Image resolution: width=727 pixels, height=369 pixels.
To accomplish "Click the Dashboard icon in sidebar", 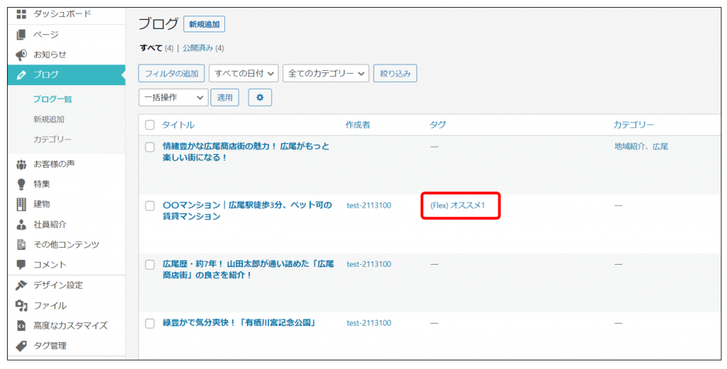I will coord(21,14).
